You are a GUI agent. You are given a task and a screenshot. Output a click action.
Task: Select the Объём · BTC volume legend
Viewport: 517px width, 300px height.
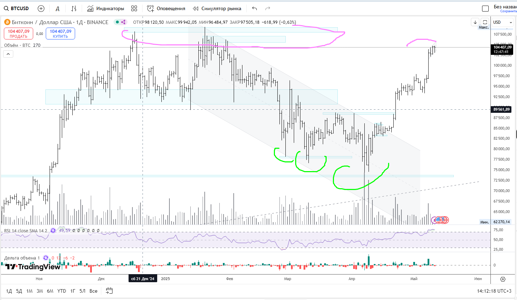tap(22, 45)
